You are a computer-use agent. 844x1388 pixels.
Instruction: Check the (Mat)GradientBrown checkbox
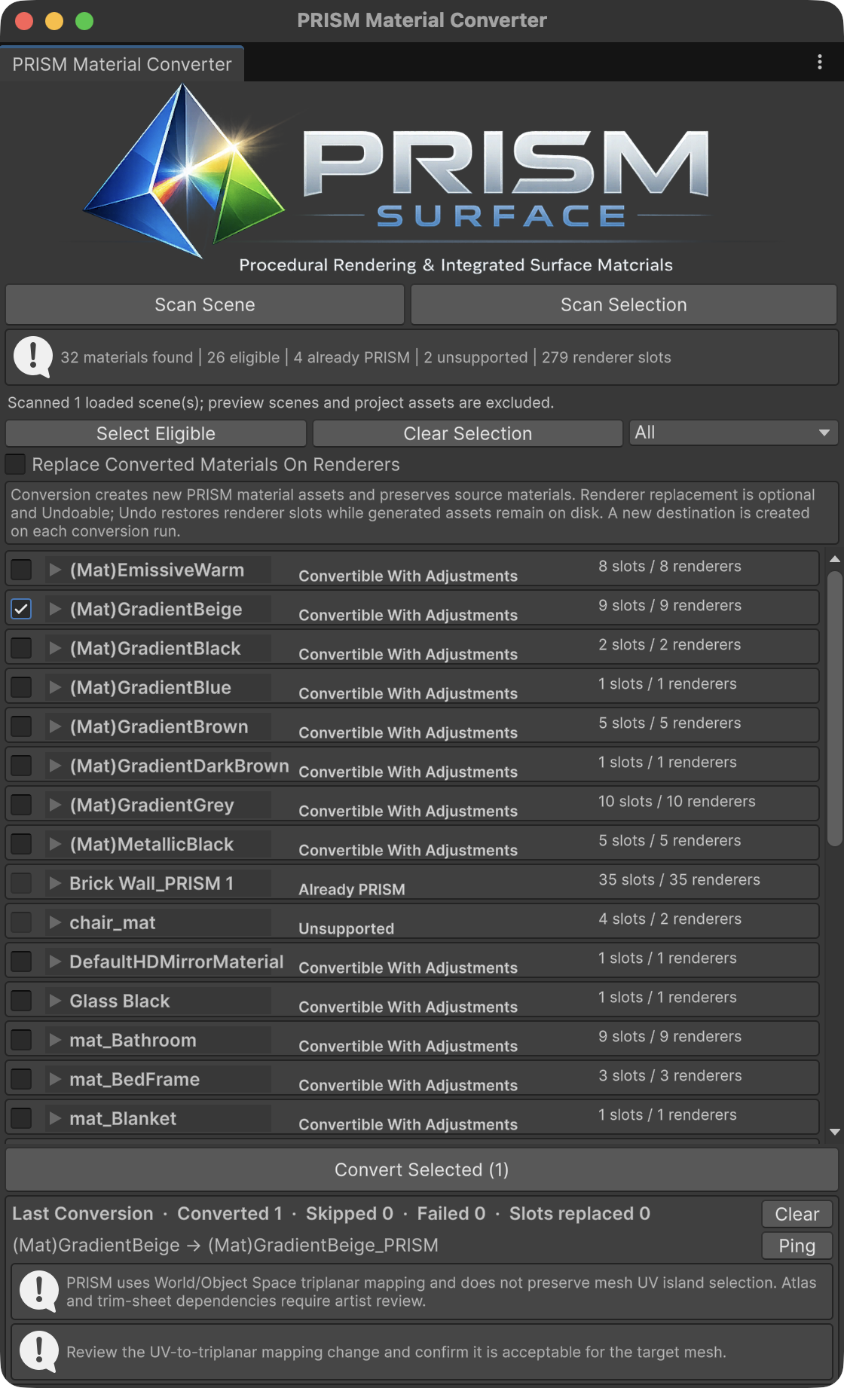(x=21, y=726)
